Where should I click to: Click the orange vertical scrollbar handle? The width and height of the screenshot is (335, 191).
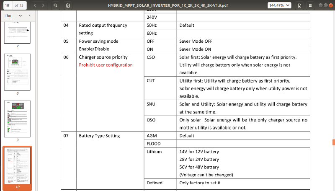point(333,142)
